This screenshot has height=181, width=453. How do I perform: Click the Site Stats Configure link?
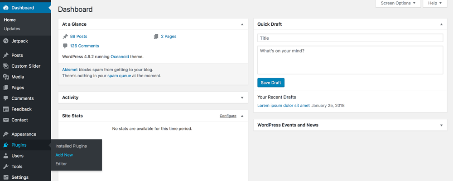click(x=228, y=116)
